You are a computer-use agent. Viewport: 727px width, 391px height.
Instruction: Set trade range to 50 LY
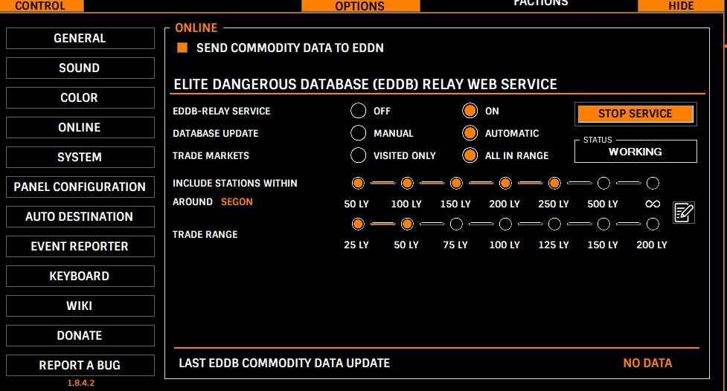[x=407, y=224]
